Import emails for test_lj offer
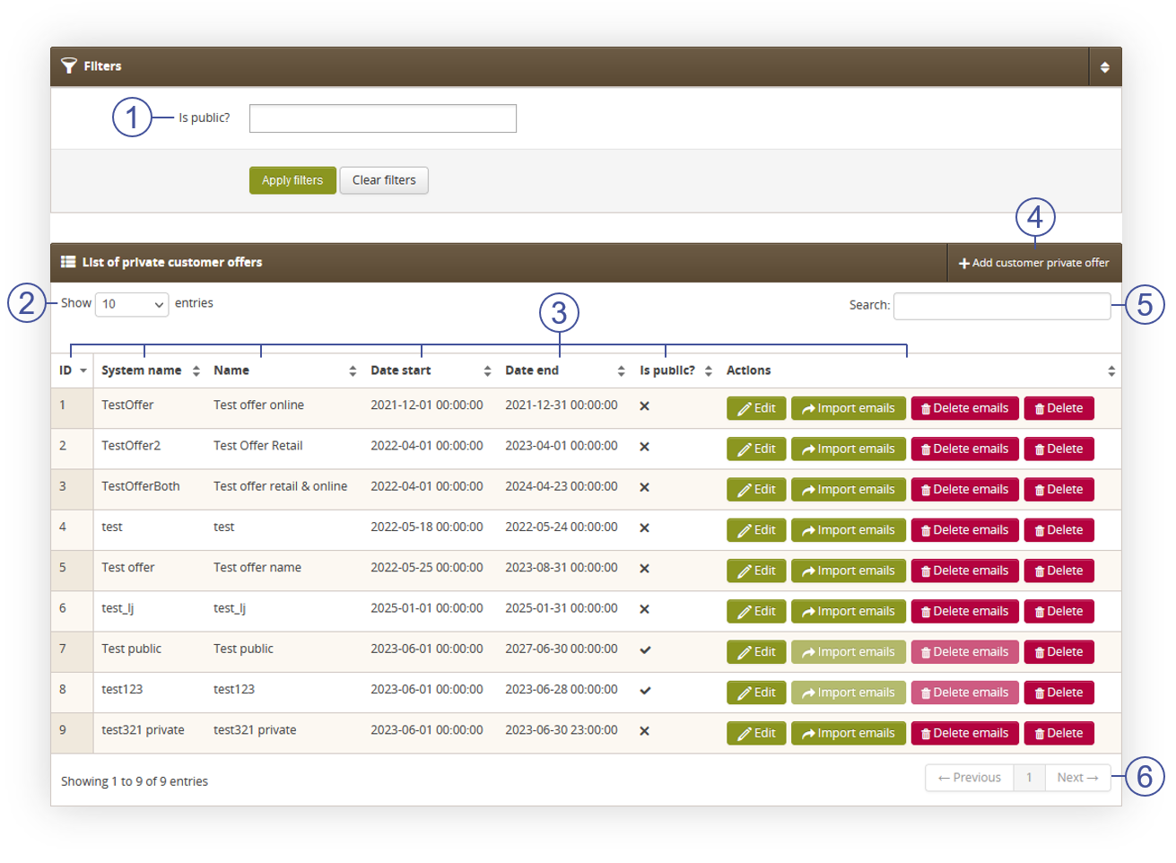This screenshot has width=1176, height=863. [849, 612]
